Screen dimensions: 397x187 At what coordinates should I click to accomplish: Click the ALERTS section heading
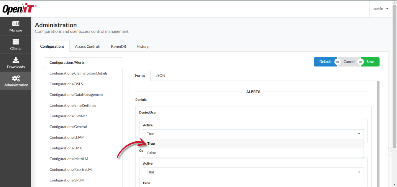[253, 92]
